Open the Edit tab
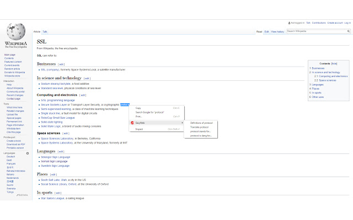353x220 pixels. click(266, 32)
